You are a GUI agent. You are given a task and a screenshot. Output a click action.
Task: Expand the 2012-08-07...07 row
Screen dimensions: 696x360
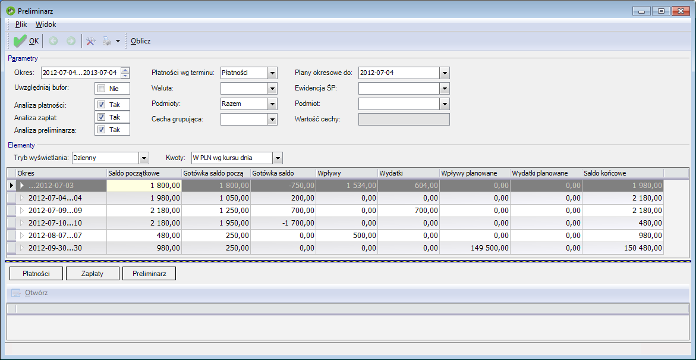coord(21,235)
